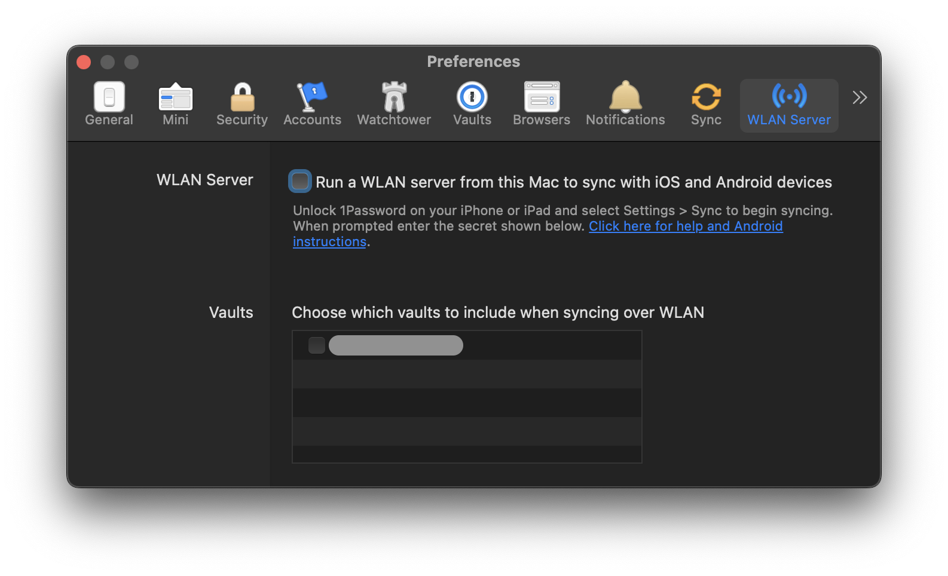Switch to Accounts flag icon

(312, 97)
